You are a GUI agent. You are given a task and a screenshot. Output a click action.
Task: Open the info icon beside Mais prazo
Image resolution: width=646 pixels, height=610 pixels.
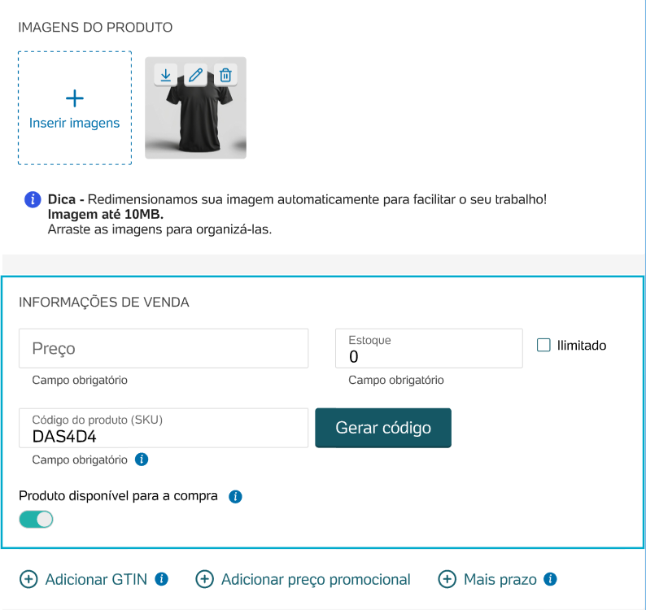550,579
